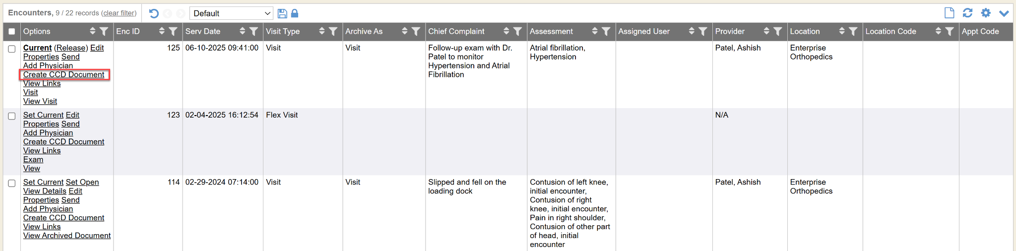Expand the blue chevron at top right
Viewport: 1016px width, 251px height.
(1004, 13)
